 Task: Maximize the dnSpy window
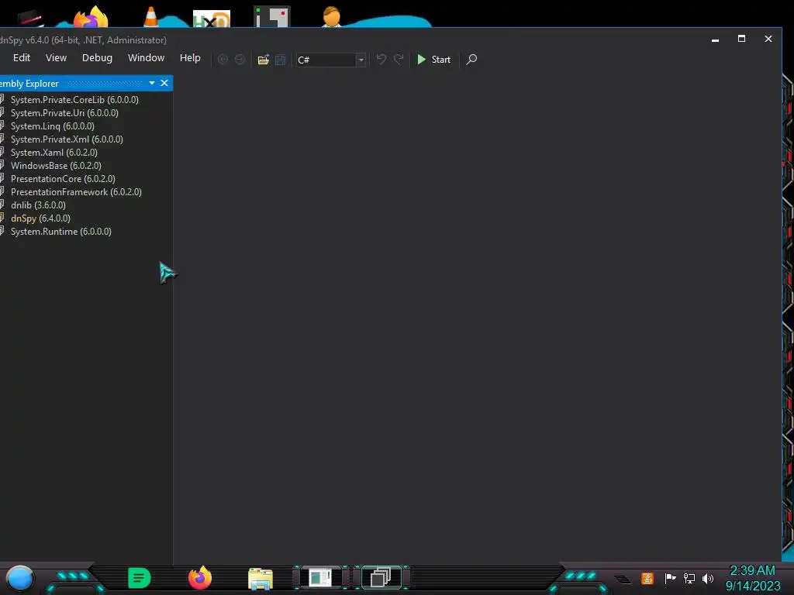coord(741,39)
